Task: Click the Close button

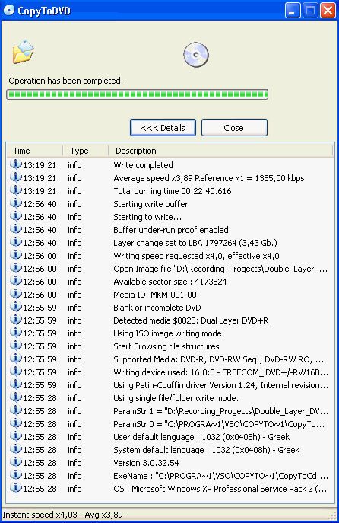Action: point(234,128)
